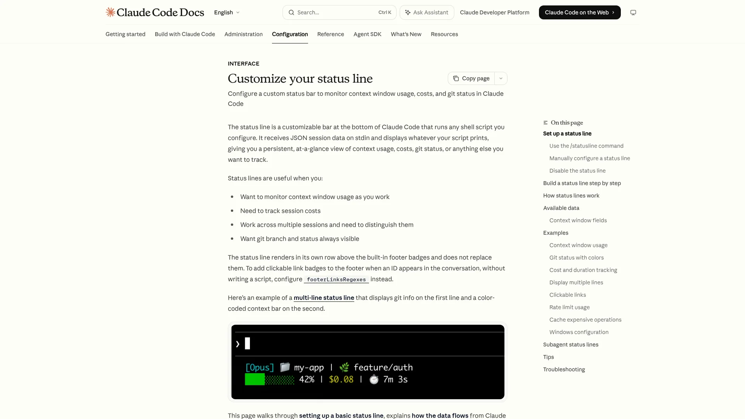Screen dimensions: 745x419
Task: Jump to Build a status line step by step
Action: (x=582, y=183)
